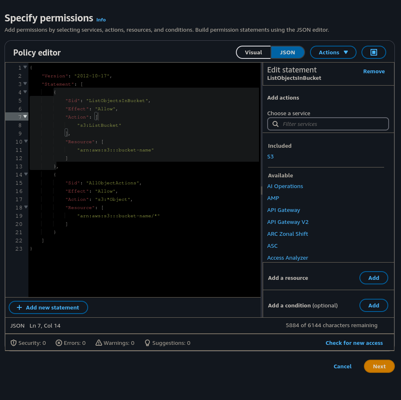Click the plus icon on Add new statement
401x400 pixels.
click(x=19, y=307)
